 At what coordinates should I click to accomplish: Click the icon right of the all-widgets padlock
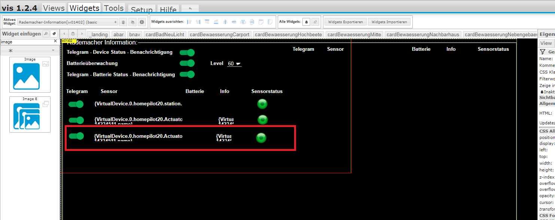coord(315,22)
